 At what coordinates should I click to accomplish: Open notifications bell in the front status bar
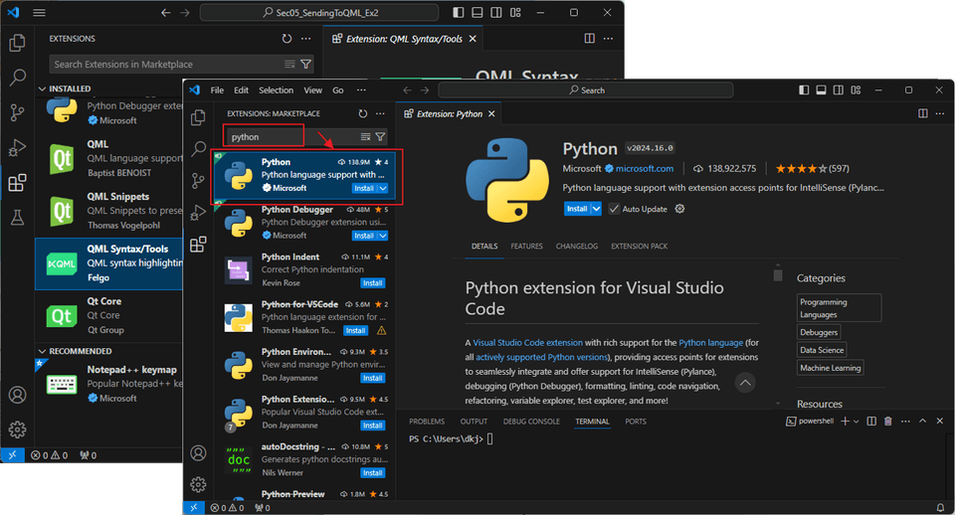click(940, 508)
